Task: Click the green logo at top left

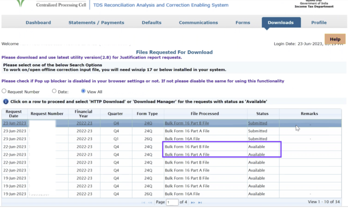Action: (21, 3)
